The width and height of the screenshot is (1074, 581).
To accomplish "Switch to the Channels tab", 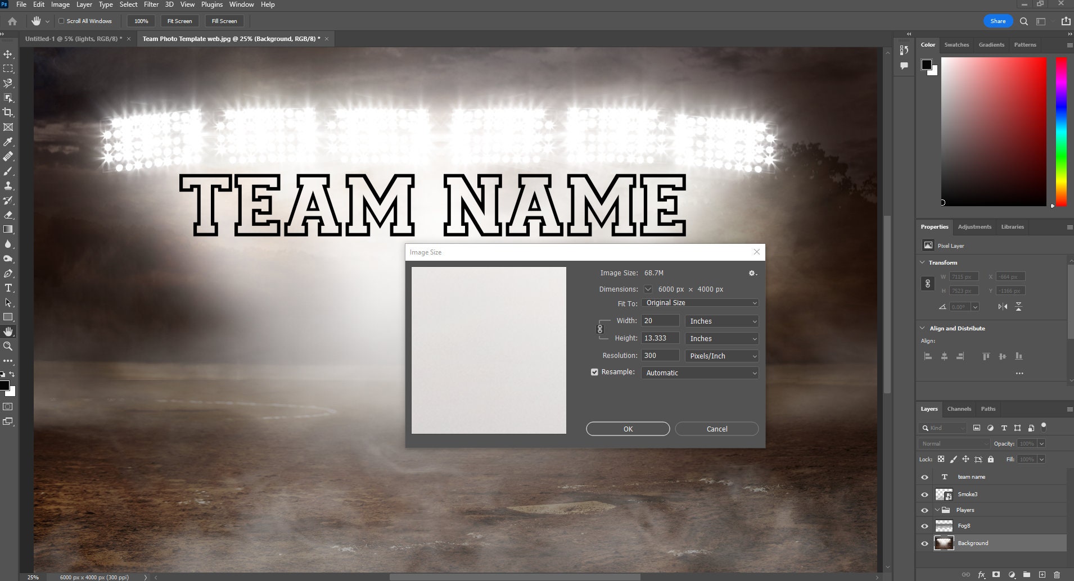I will [x=959, y=408].
